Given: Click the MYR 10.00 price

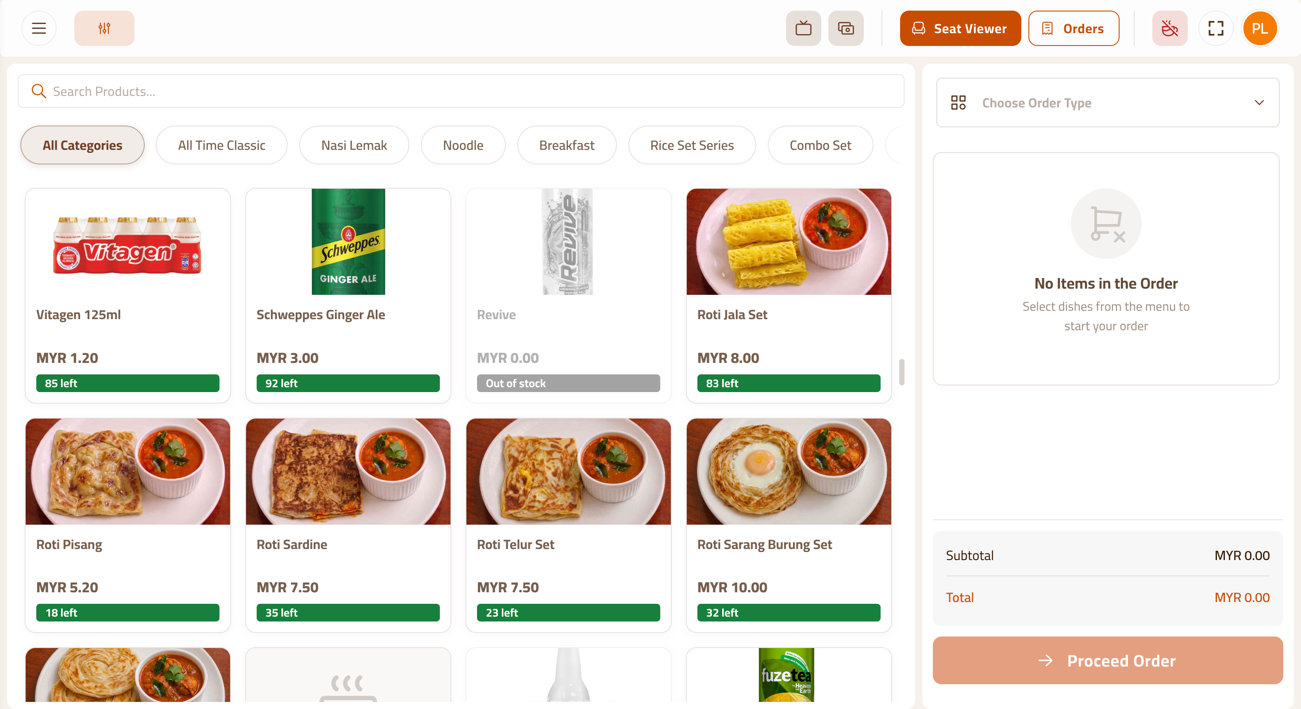Looking at the screenshot, I should tap(732, 587).
